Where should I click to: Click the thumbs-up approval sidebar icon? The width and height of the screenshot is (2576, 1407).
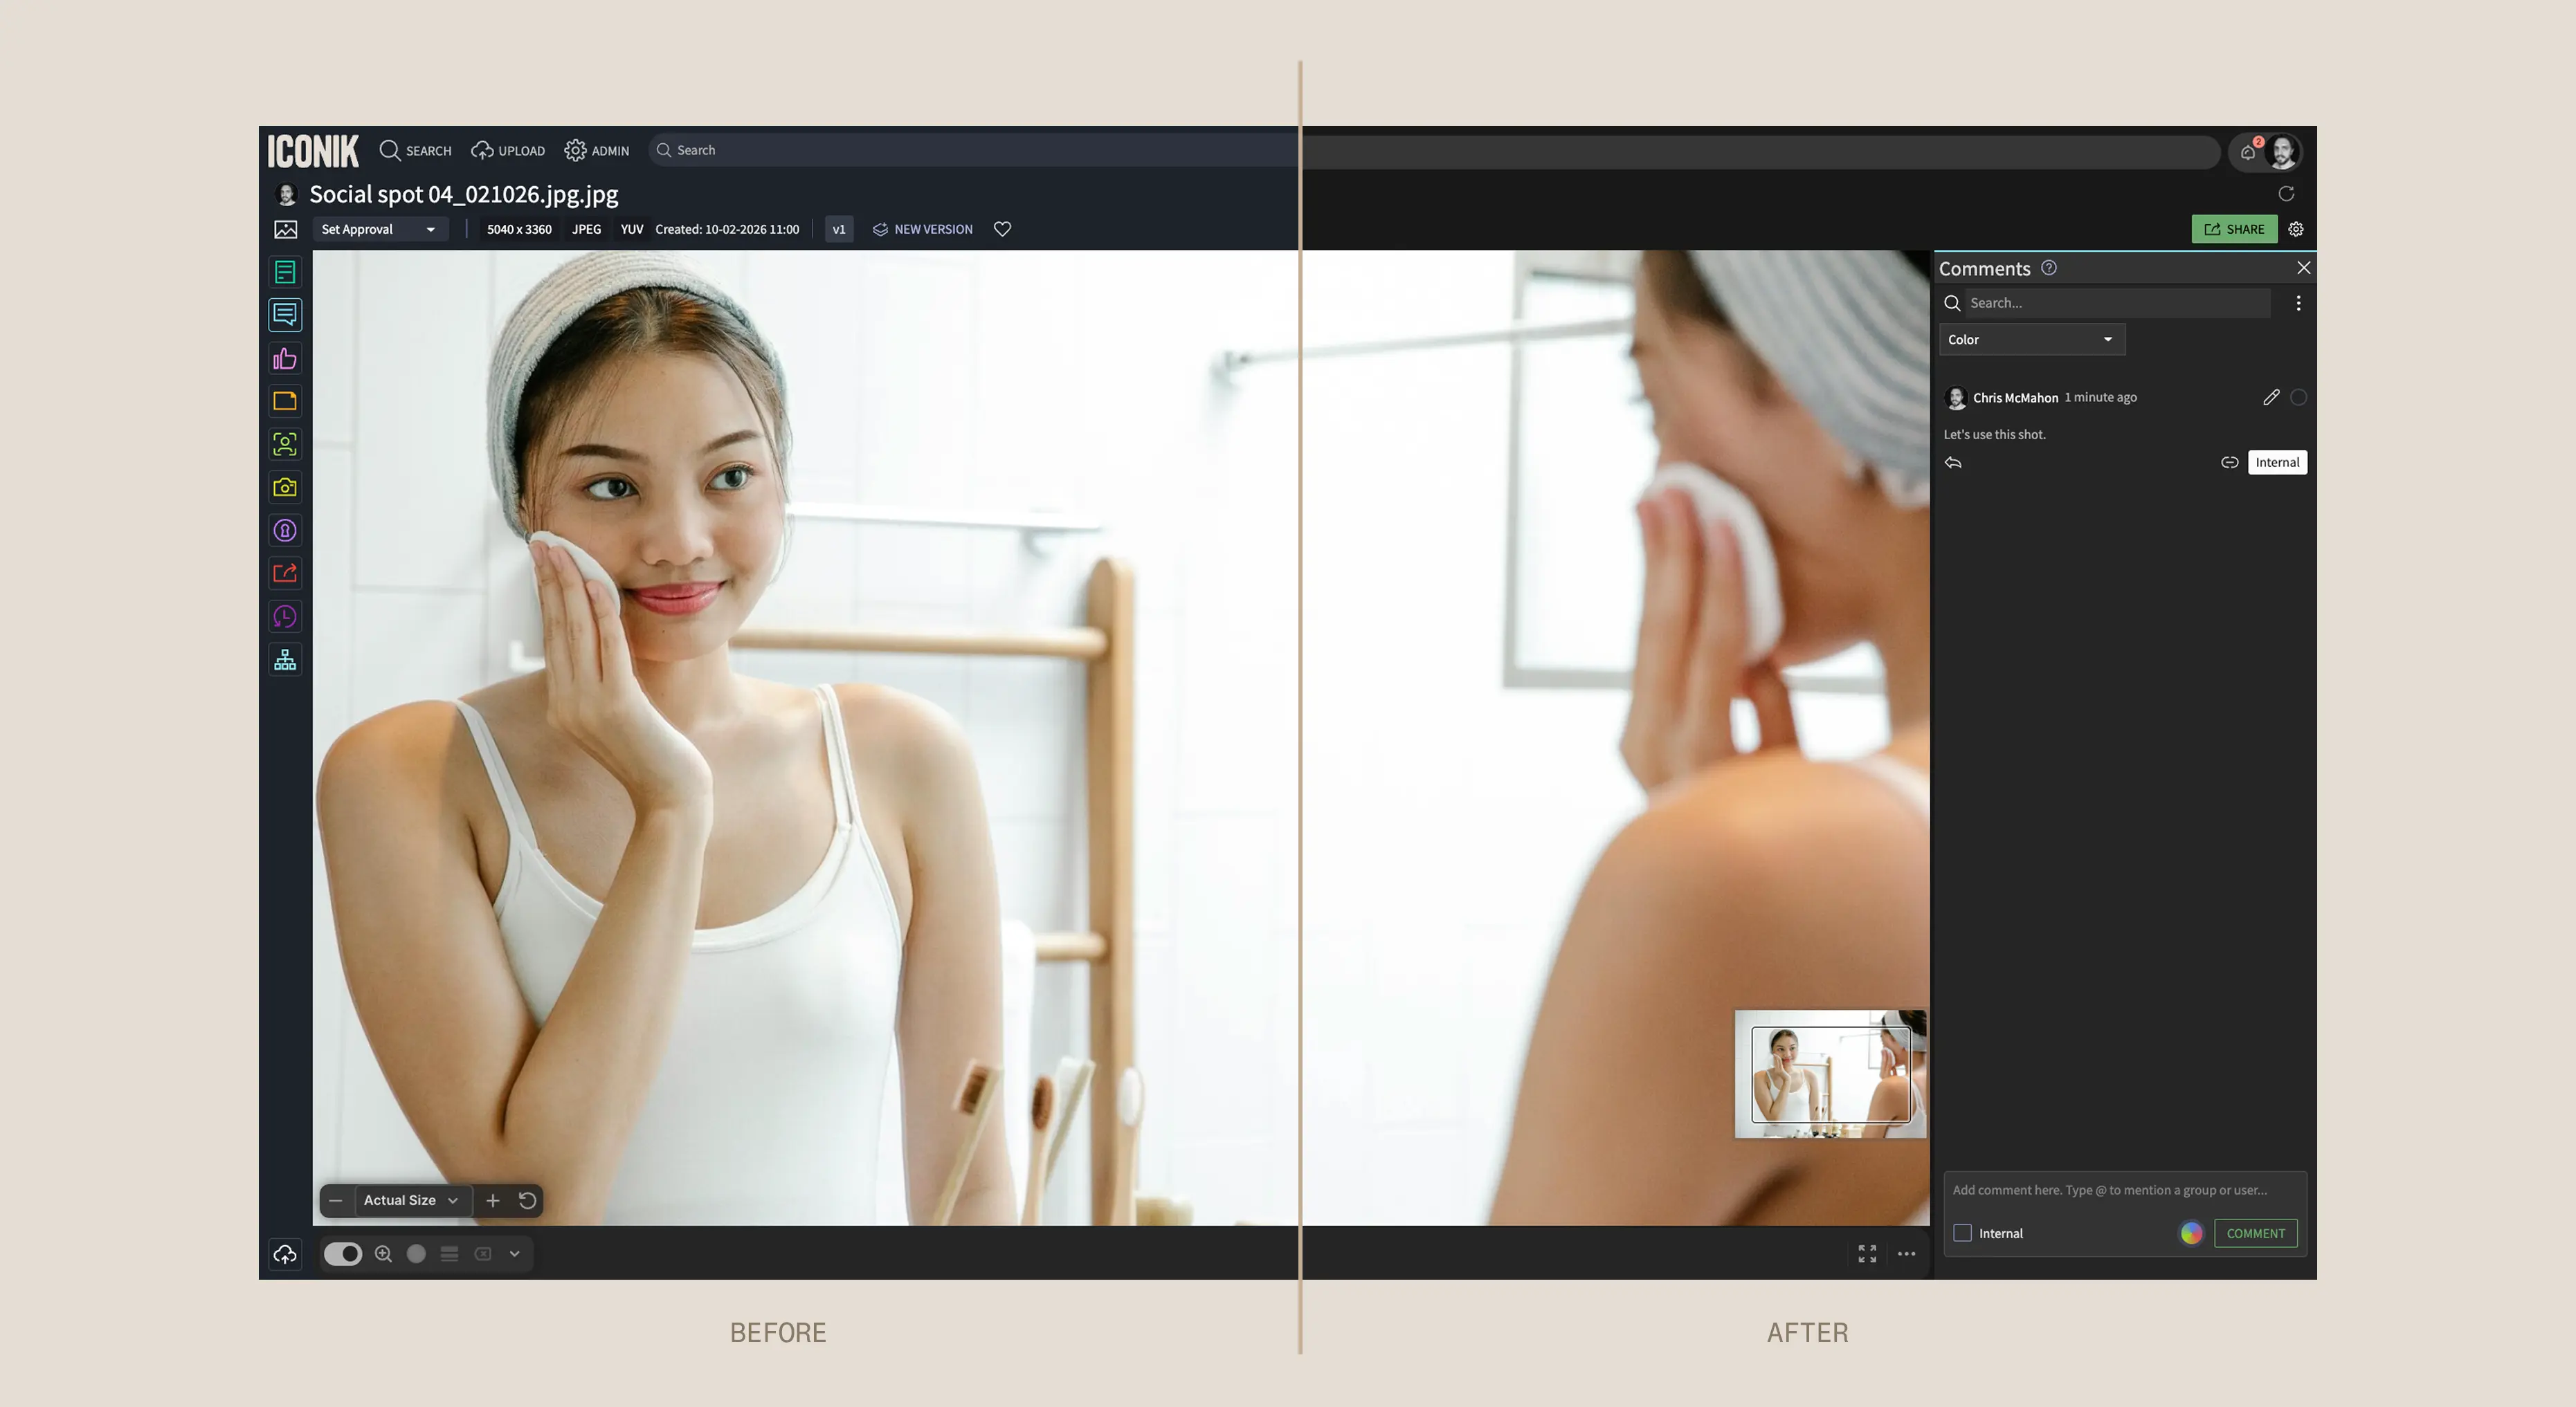tap(285, 359)
